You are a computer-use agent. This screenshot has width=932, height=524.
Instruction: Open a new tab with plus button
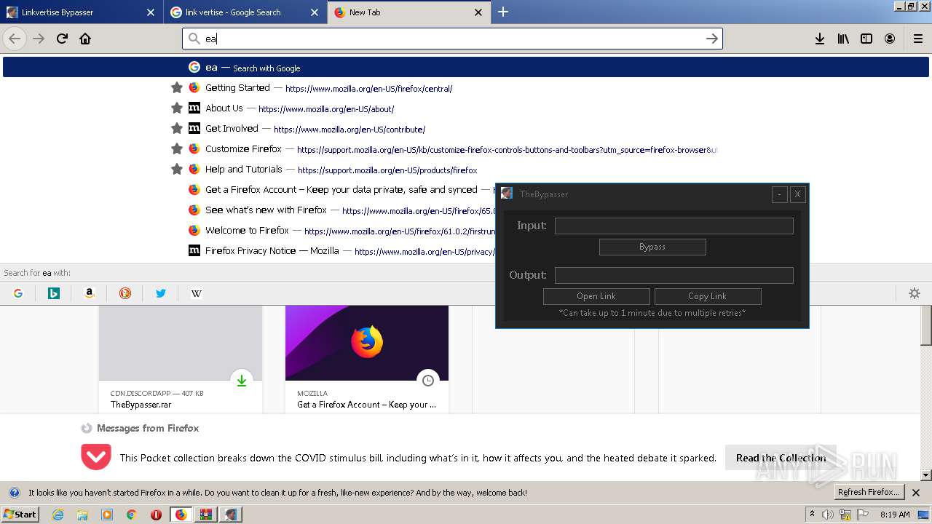pyautogui.click(x=503, y=12)
